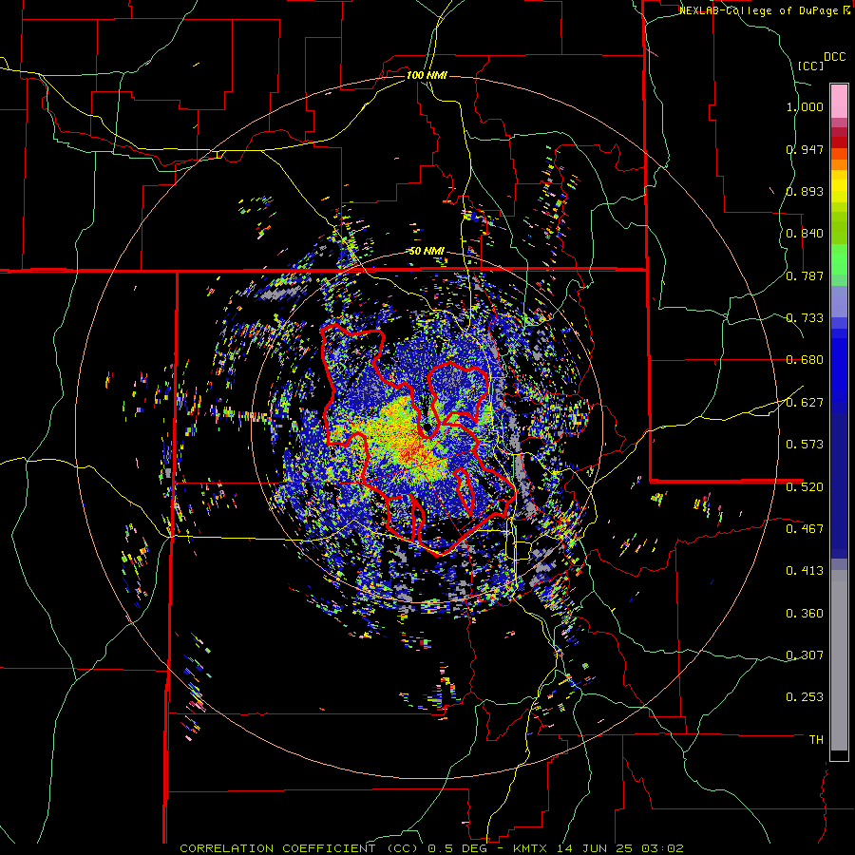Image resolution: width=855 pixels, height=855 pixels.
Task: Select the 0.680 legend value
Action: 805,360
